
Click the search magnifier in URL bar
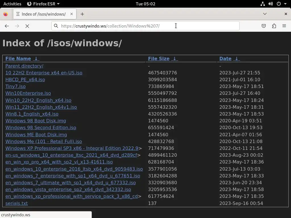coord(56,26)
